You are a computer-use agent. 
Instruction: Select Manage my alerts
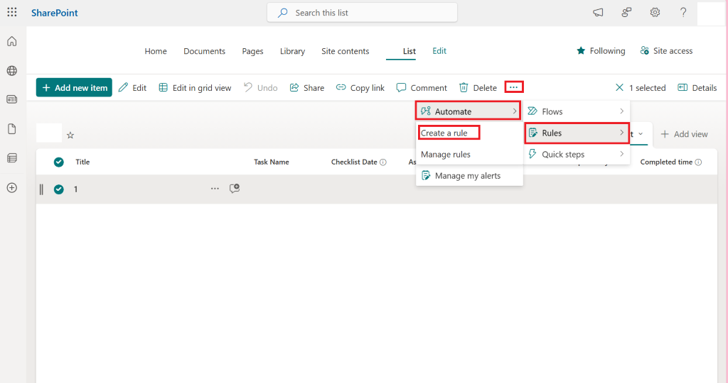(469, 175)
